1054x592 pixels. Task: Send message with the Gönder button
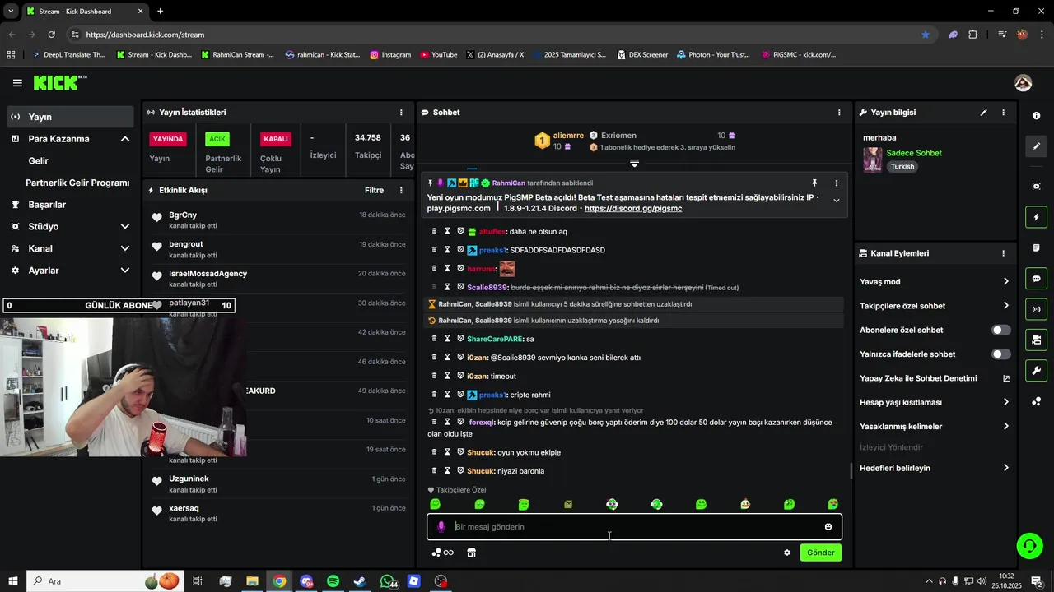[820, 553]
